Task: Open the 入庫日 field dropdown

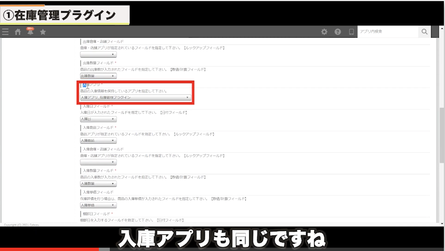Action: 98,119
